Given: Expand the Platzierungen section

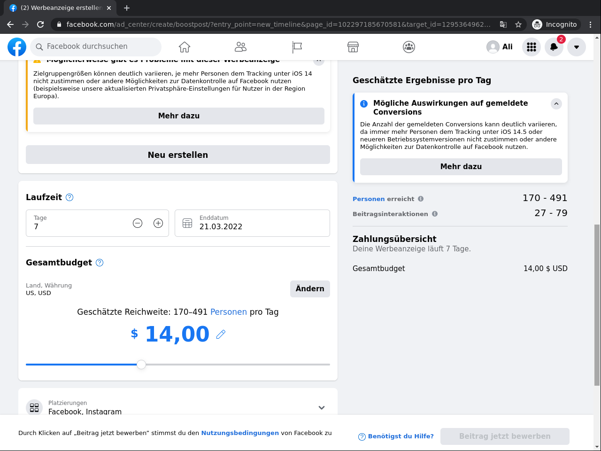Looking at the screenshot, I should [x=322, y=407].
